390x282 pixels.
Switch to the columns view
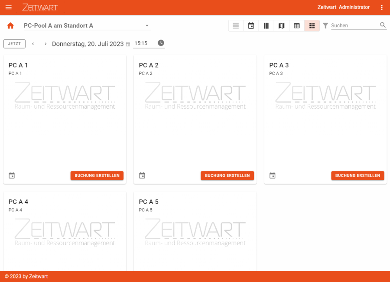coord(266,26)
